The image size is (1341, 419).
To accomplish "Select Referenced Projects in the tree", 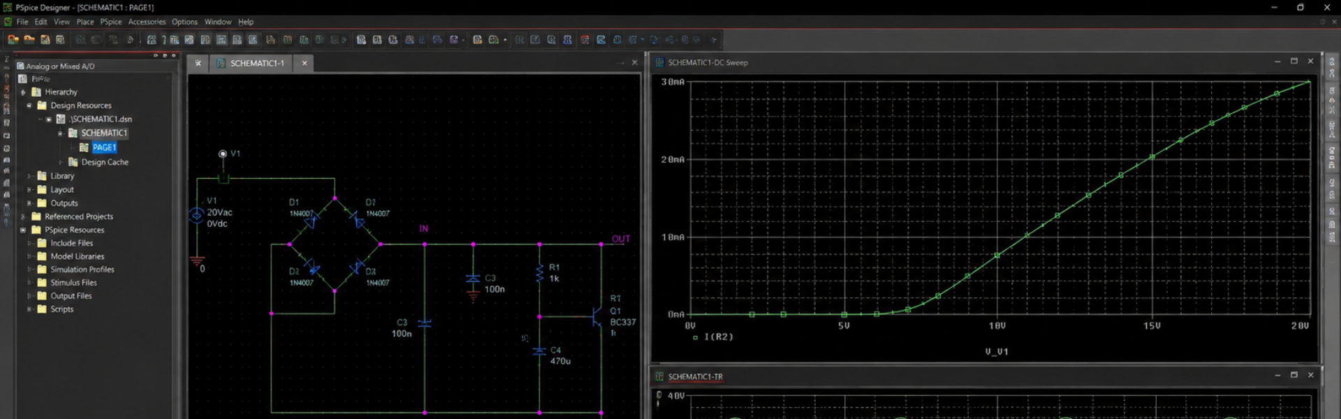I will [x=79, y=216].
